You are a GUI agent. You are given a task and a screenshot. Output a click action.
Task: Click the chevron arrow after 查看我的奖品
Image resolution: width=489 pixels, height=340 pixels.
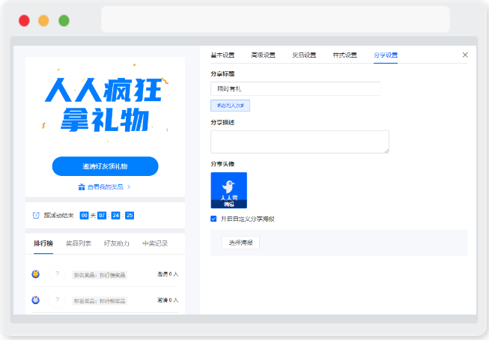click(x=129, y=186)
